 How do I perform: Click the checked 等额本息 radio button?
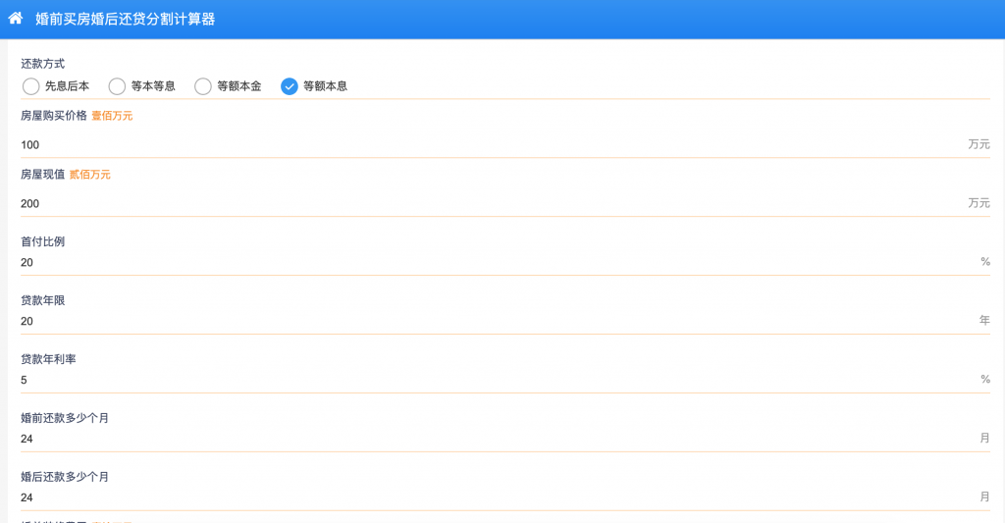[x=290, y=86]
